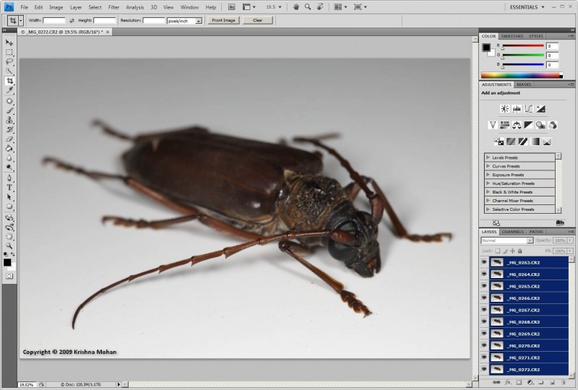This screenshot has width=578, height=390.
Task: Pick the Horizontal Type tool
Action: [x=9, y=187]
